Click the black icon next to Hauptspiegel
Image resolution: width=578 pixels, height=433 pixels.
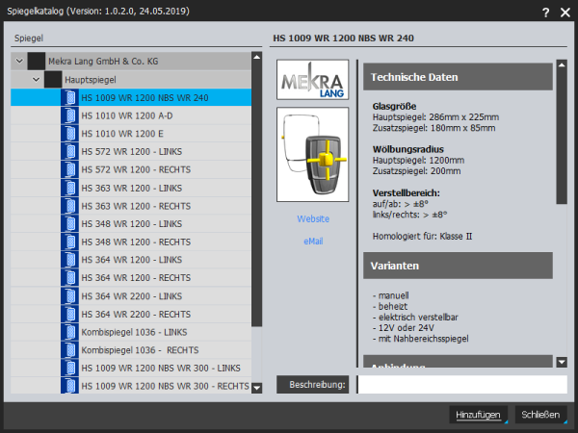point(53,80)
